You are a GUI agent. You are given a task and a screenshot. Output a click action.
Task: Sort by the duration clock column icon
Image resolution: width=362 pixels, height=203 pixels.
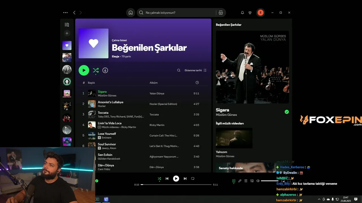(197, 83)
